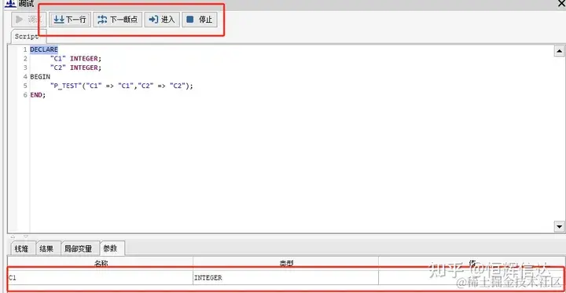Click the 名称 column header

point(101,263)
